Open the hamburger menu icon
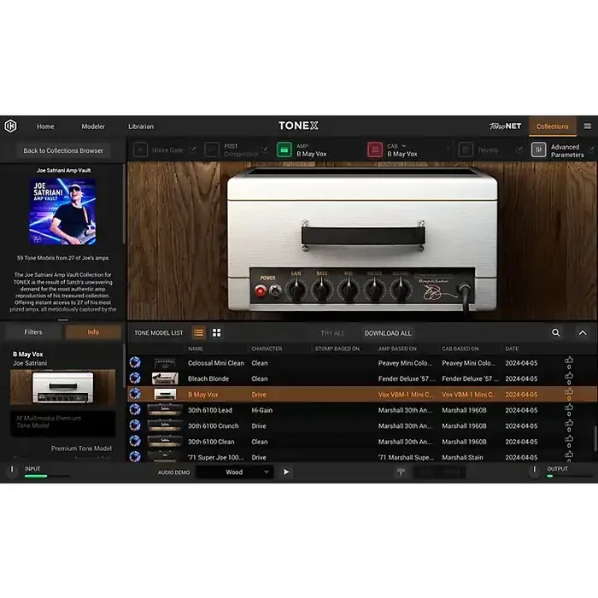 coord(588,126)
